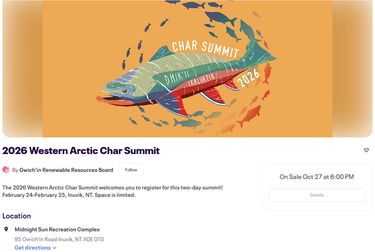Viewport: 375px width, 252px height.
Task: Click the organizer's round avatar icon
Action: 6,170
